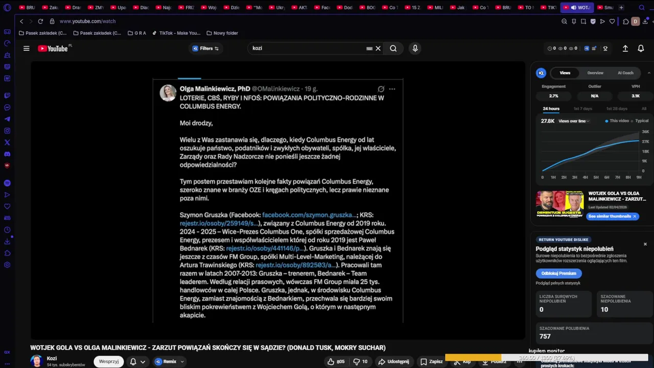Clear the search box with X

coord(378,49)
